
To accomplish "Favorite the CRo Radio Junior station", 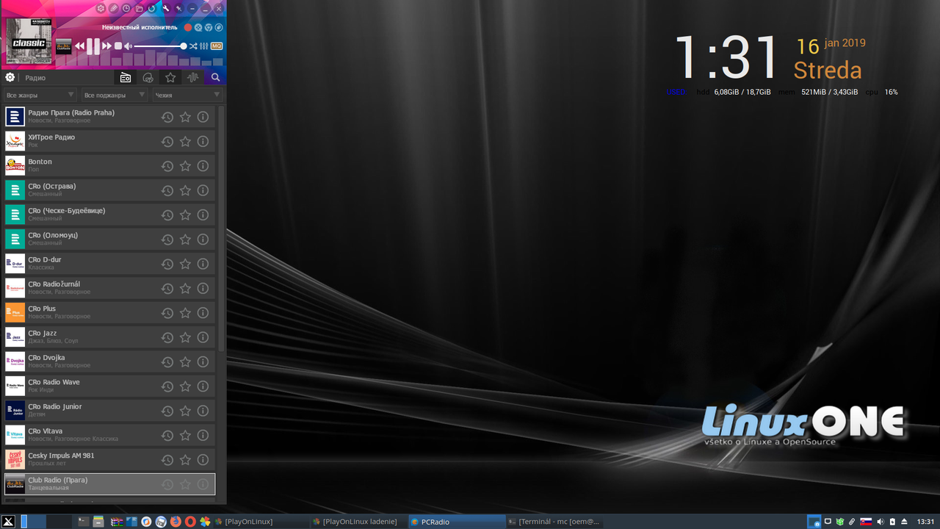I will click(185, 411).
